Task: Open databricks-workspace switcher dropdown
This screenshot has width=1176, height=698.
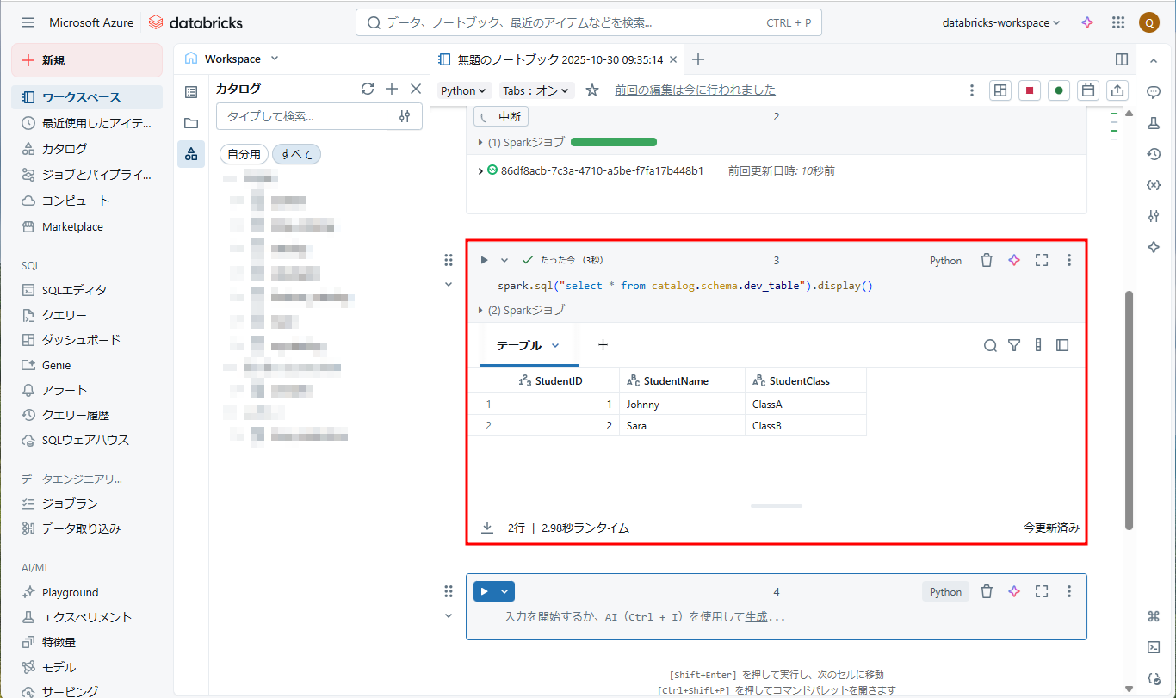Action: 1001,23
